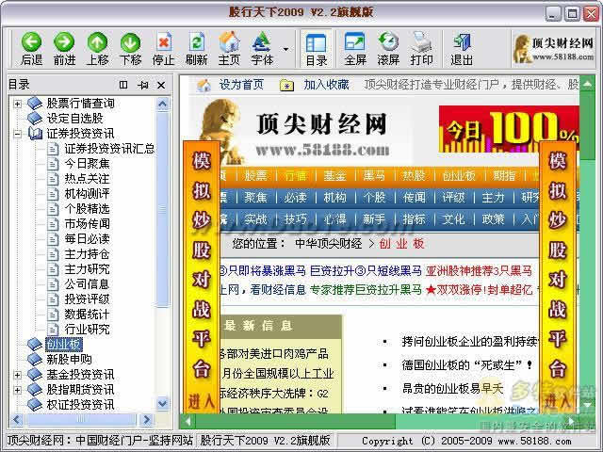Click 中华顶尖财经 breadcrumb link
The width and height of the screenshot is (603, 452).
pyautogui.click(x=329, y=244)
